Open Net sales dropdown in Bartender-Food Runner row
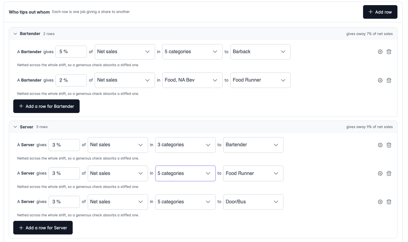 pos(125,80)
